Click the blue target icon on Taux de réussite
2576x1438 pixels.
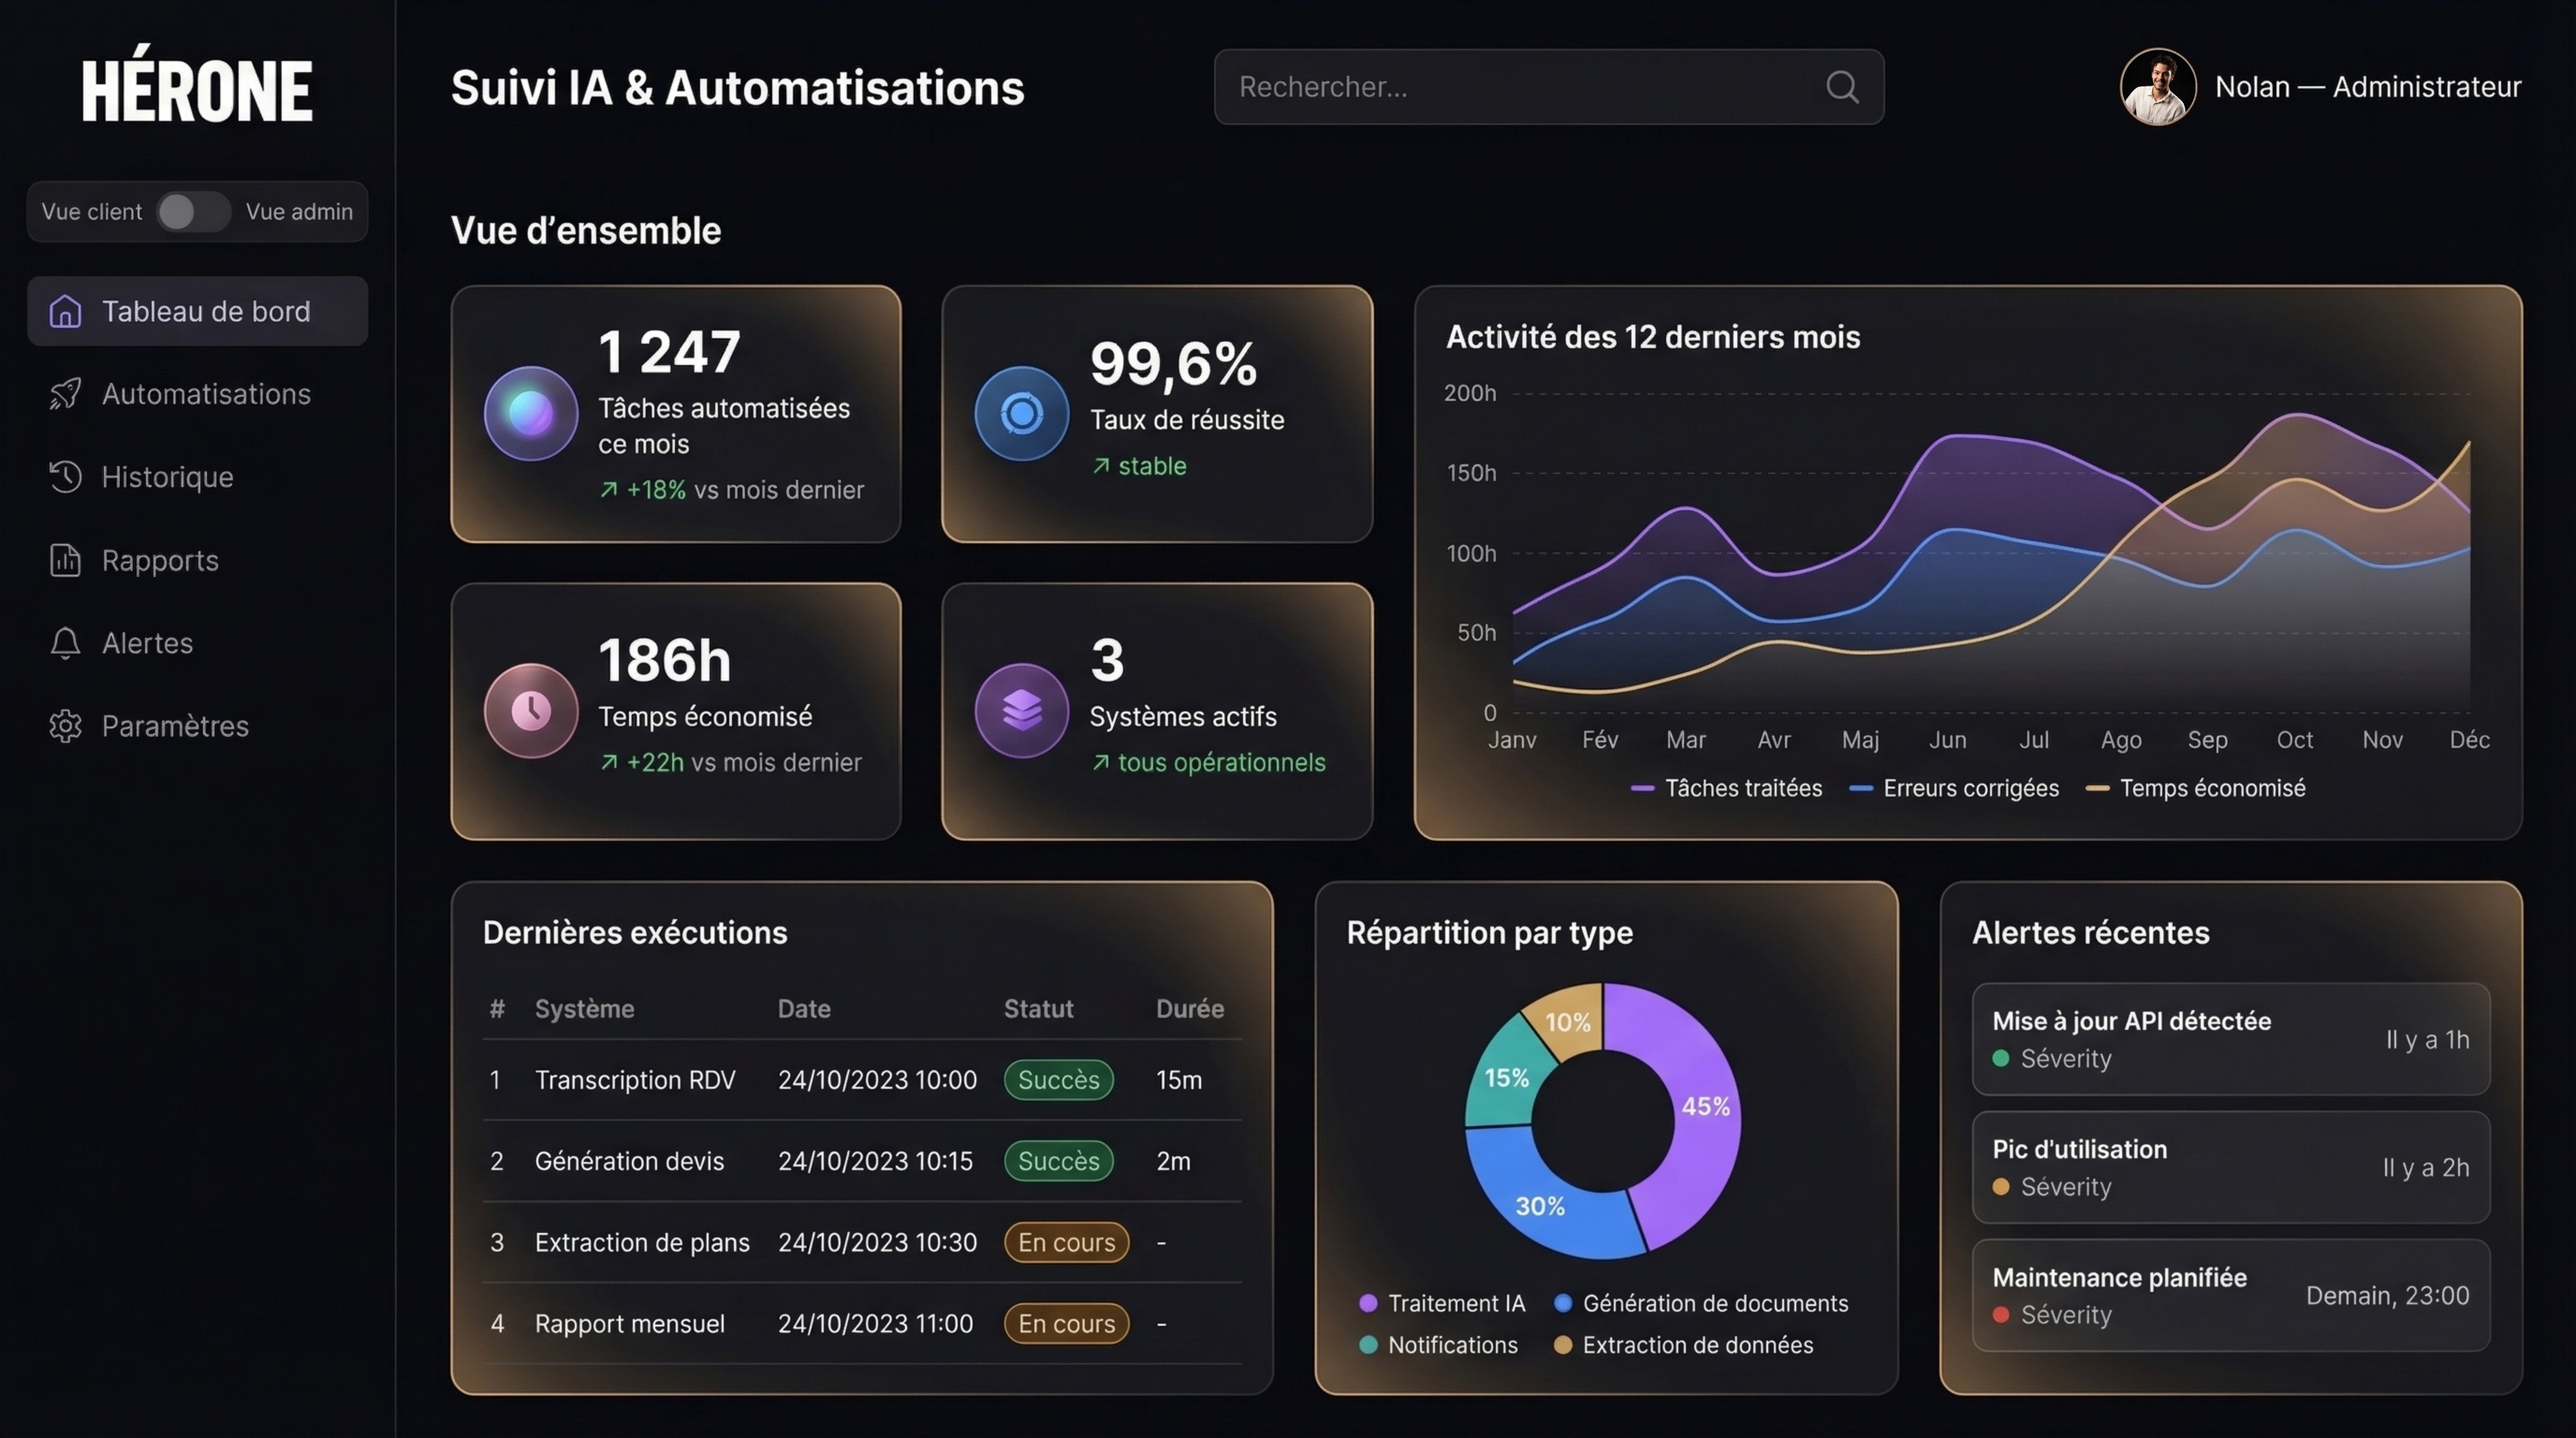tap(1021, 413)
